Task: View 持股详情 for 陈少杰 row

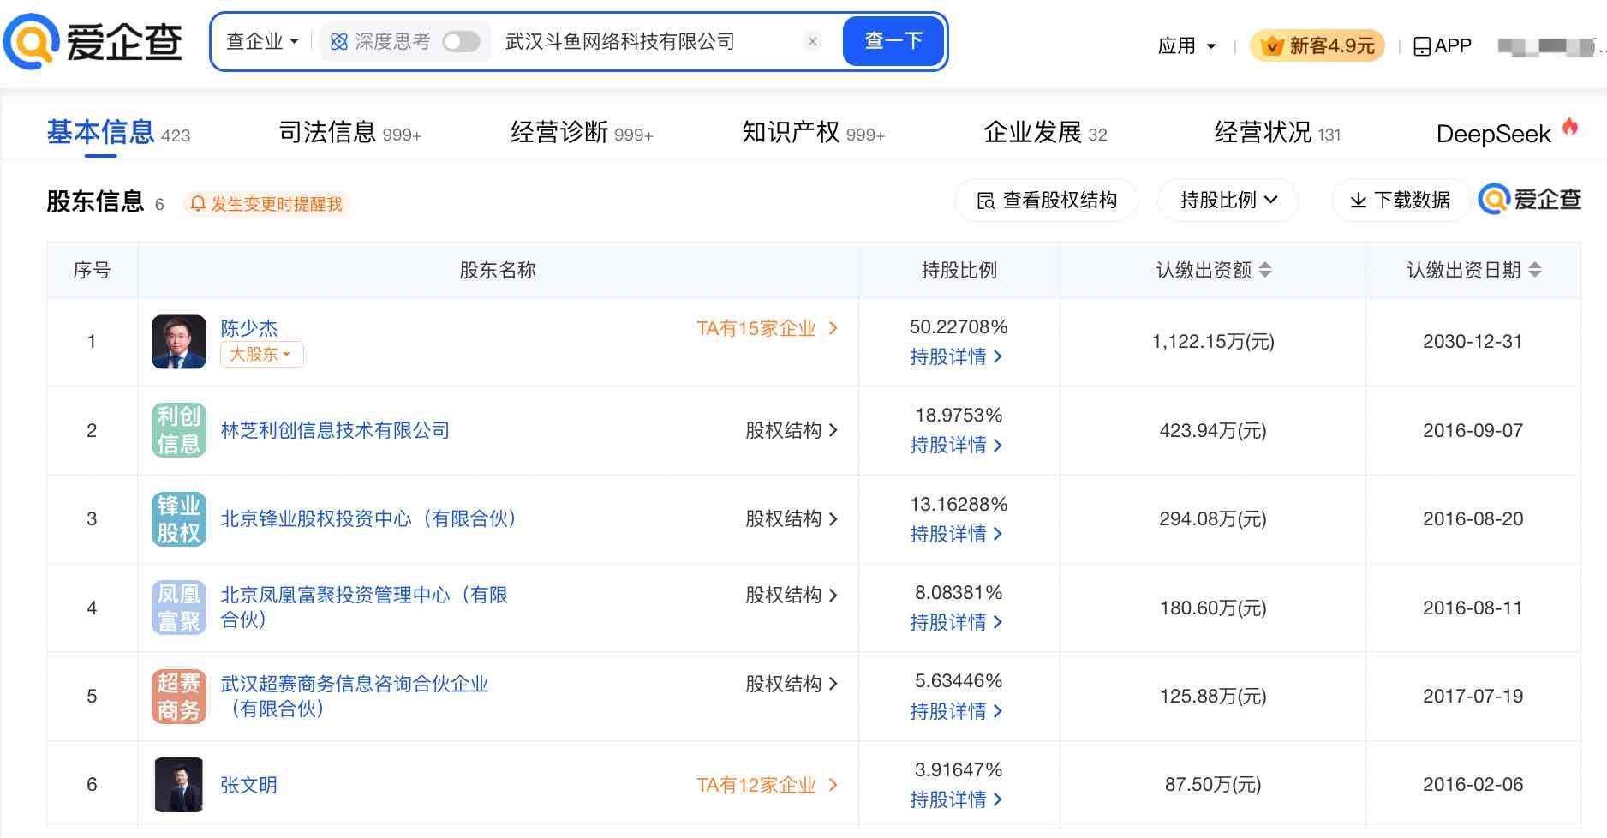Action: click(956, 356)
